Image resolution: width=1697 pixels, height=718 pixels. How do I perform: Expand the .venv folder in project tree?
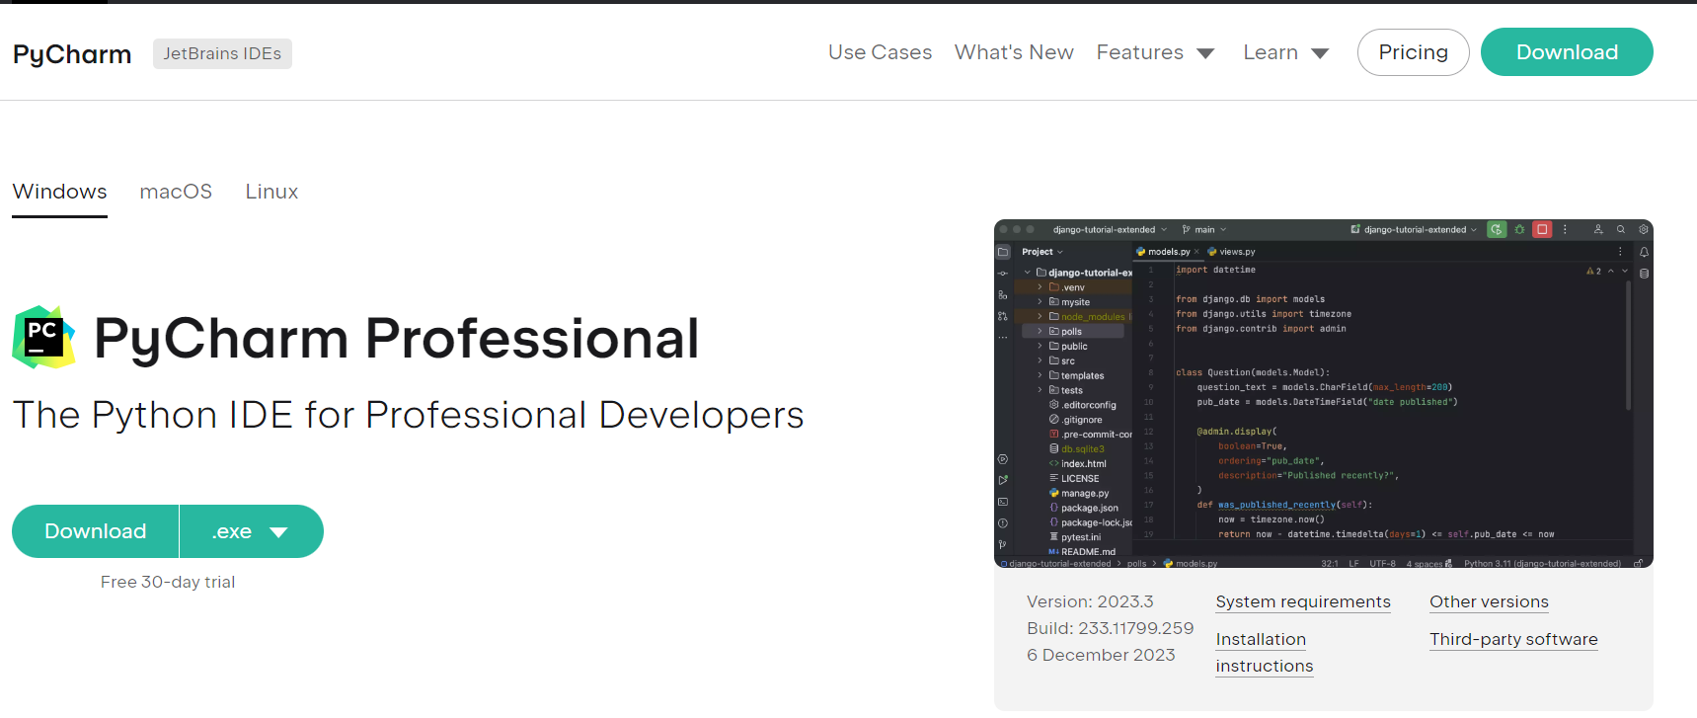pyautogui.click(x=1040, y=287)
